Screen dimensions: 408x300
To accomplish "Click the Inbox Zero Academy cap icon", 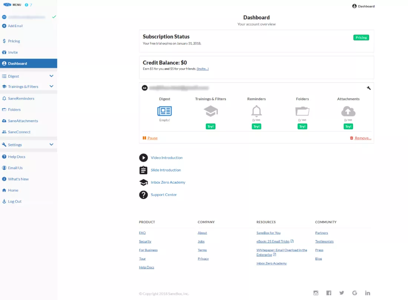I will pos(144,182).
